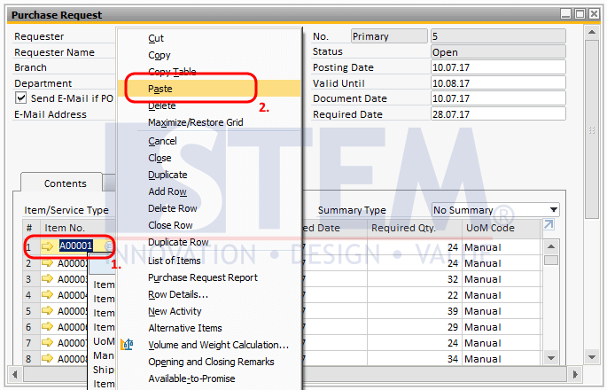Click the yellow link arrow in row 6
Screen dimensions: 607x390
[47, 326]
